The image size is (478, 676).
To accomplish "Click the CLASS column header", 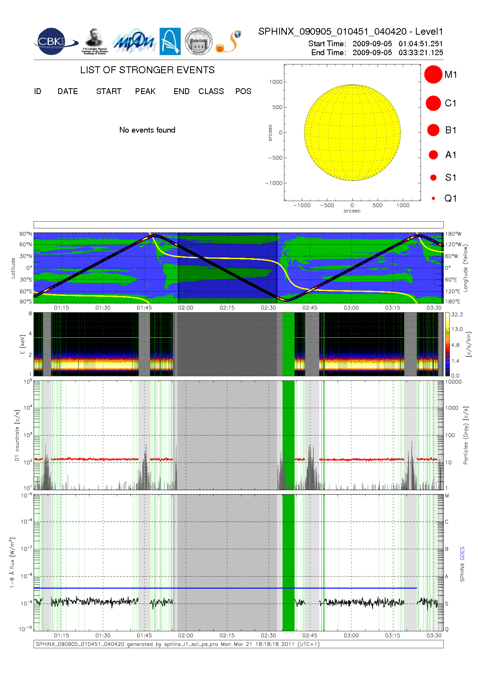I will pyautogui.click(x=211, y=91).
